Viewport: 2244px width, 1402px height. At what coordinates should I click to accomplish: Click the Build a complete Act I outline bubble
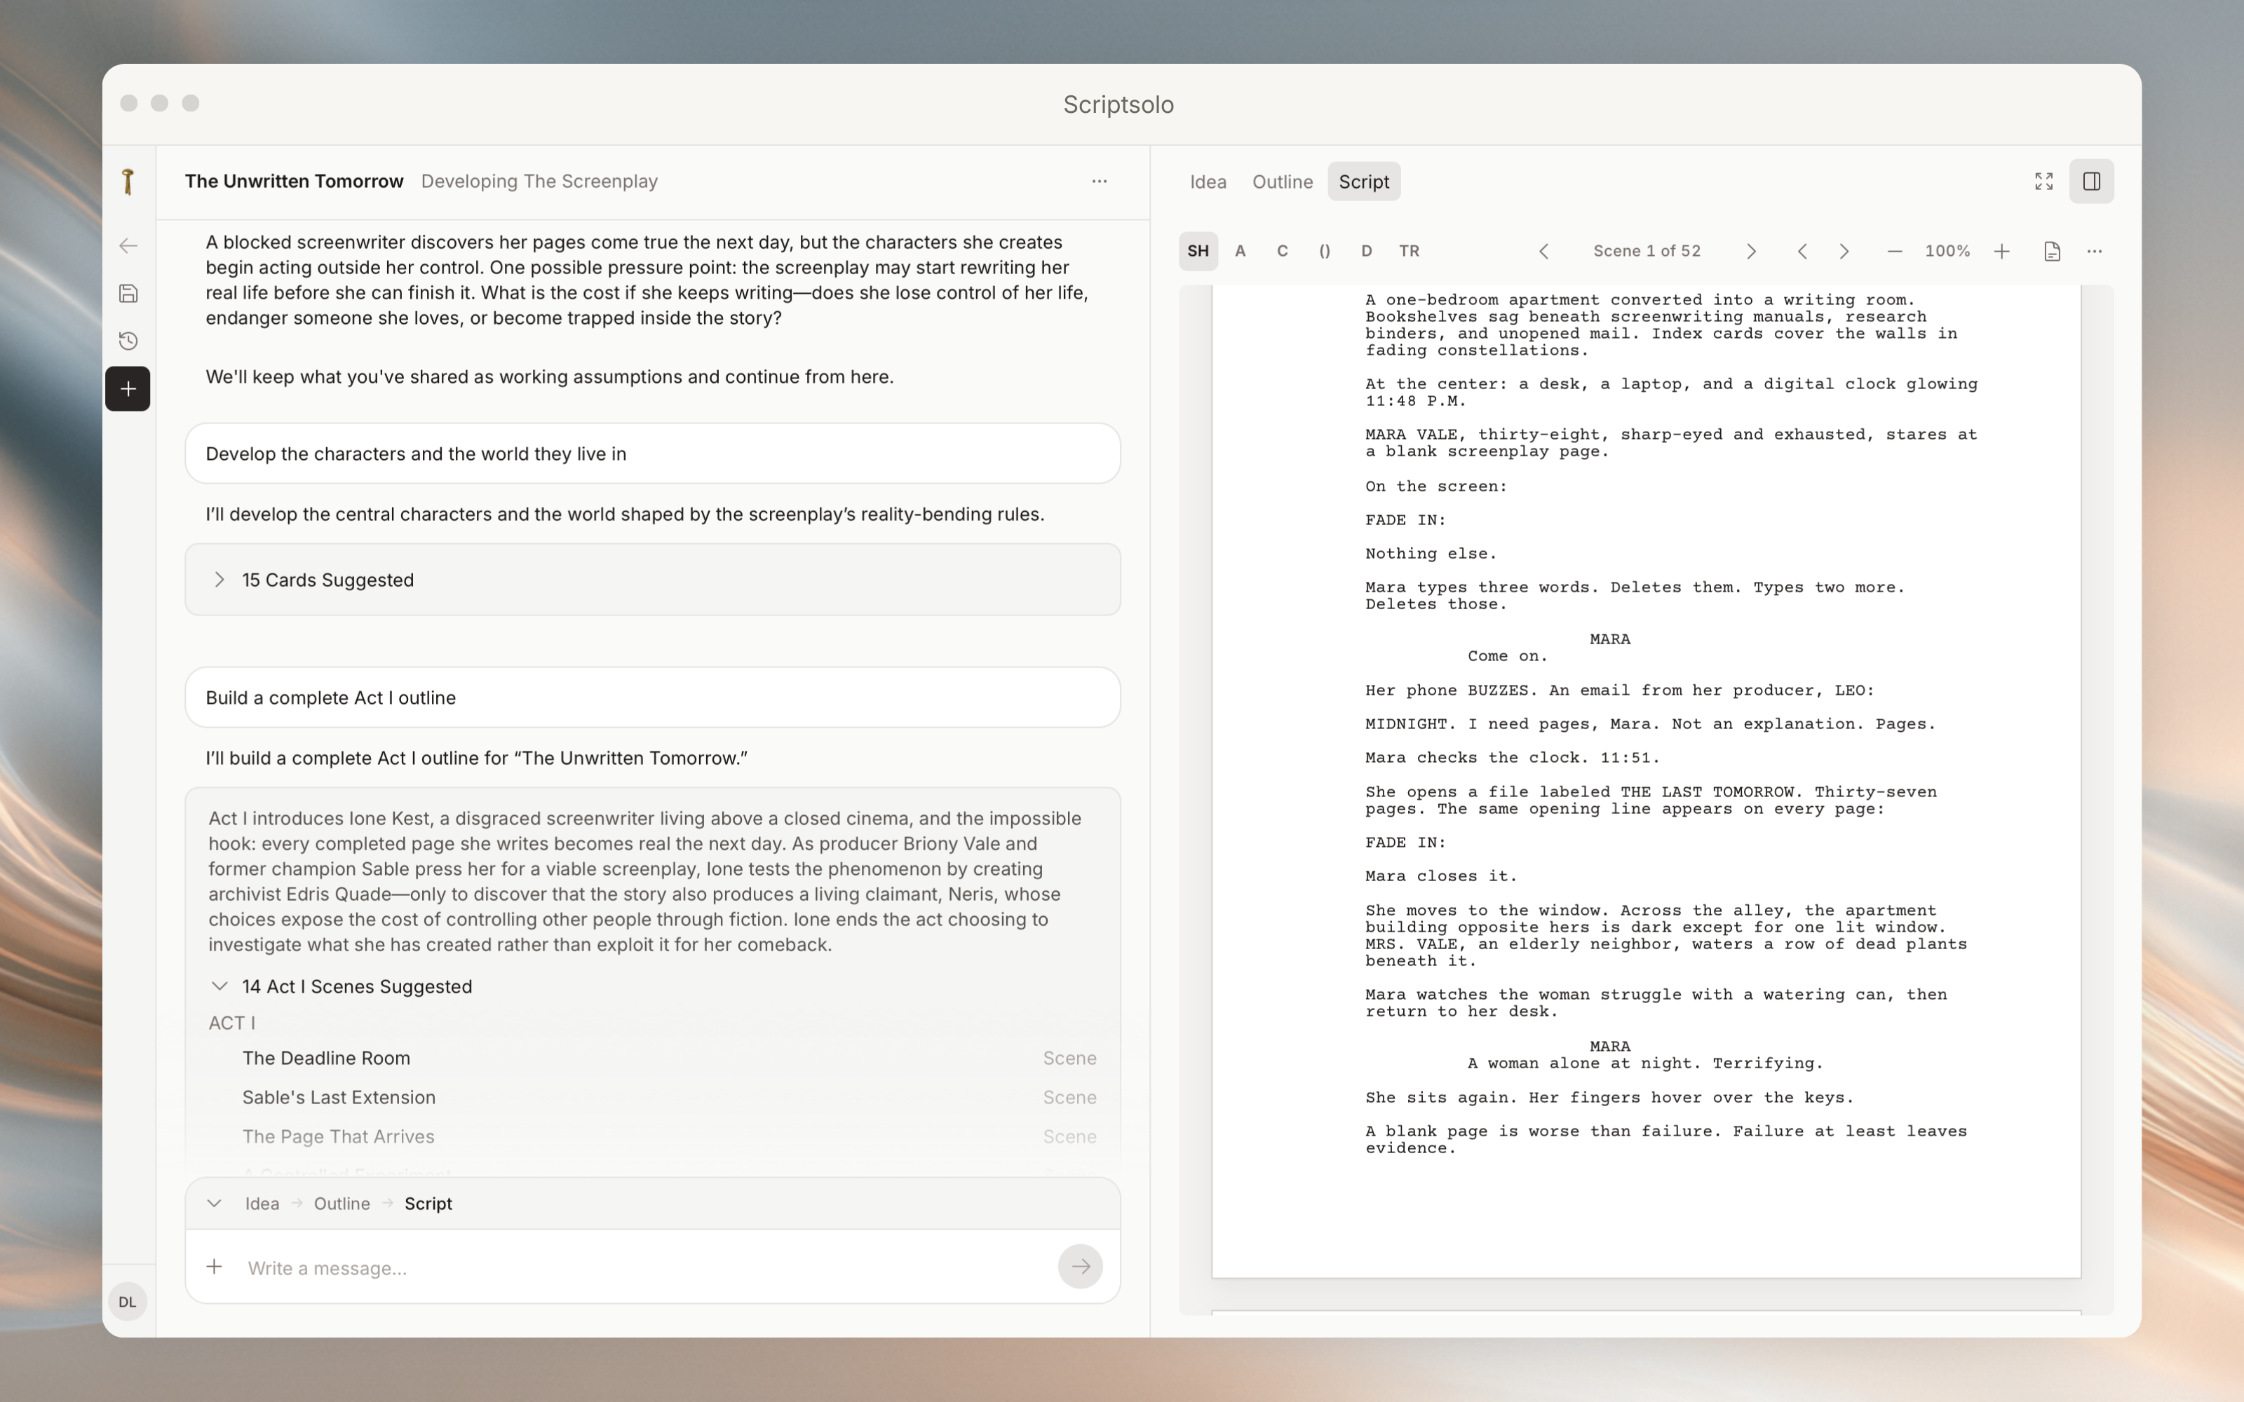tap(653, 697)
